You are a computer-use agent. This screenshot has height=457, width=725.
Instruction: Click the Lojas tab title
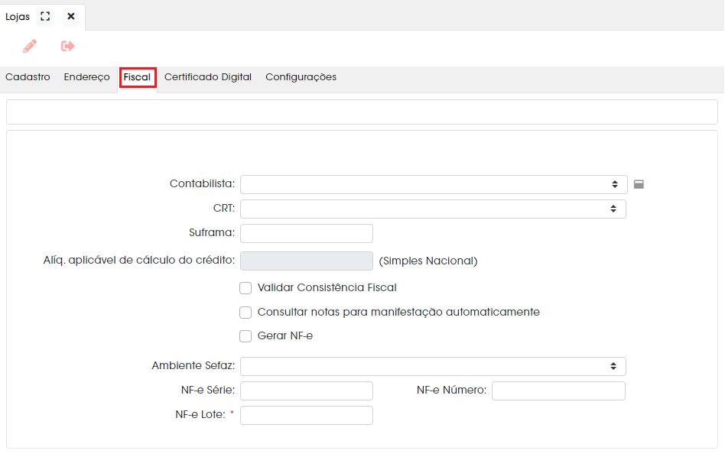click(x=18, y=17)
